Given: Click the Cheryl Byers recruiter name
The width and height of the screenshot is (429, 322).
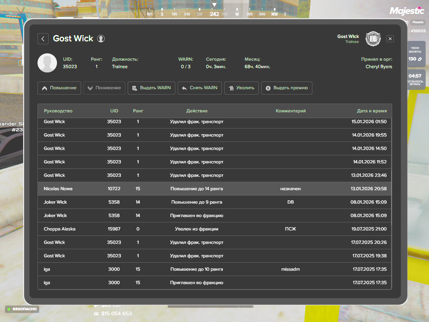Looking at the screenshot, I should click(379, 67).
